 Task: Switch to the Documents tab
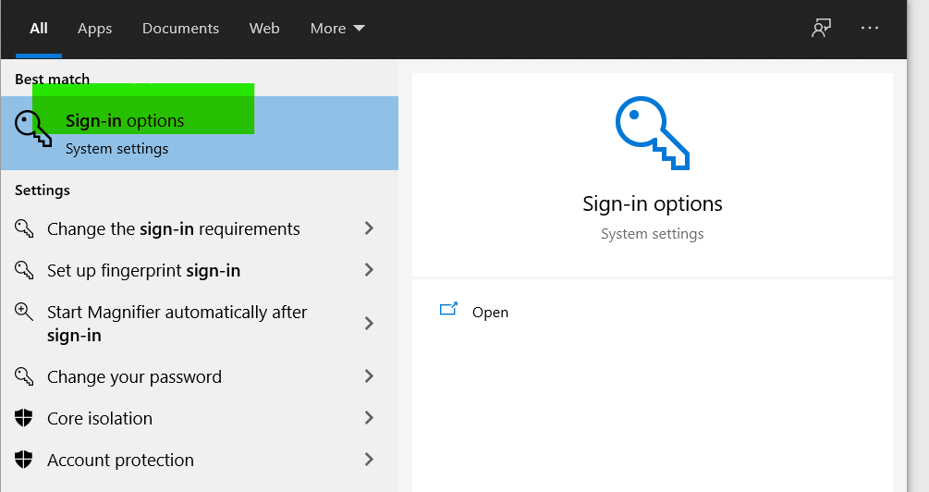click(x=180, y=29)
